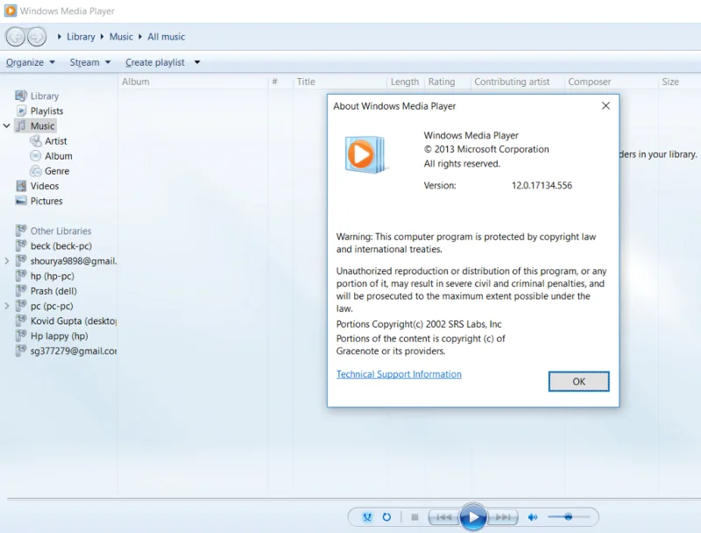Enable shuffle in the playback controls
Image resolution: width=701 pixels, height=533 pixels.
coord(368,517)
